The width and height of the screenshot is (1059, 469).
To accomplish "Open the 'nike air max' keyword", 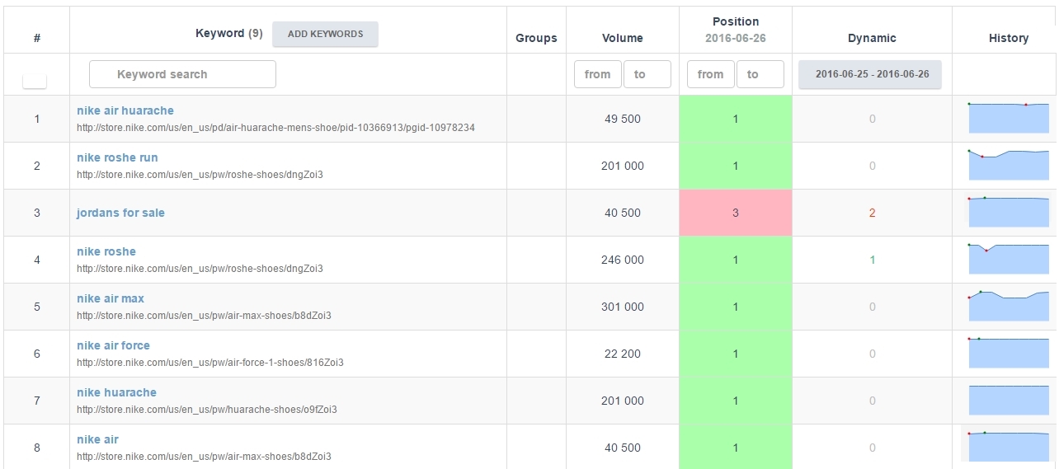I will (111, 298).
